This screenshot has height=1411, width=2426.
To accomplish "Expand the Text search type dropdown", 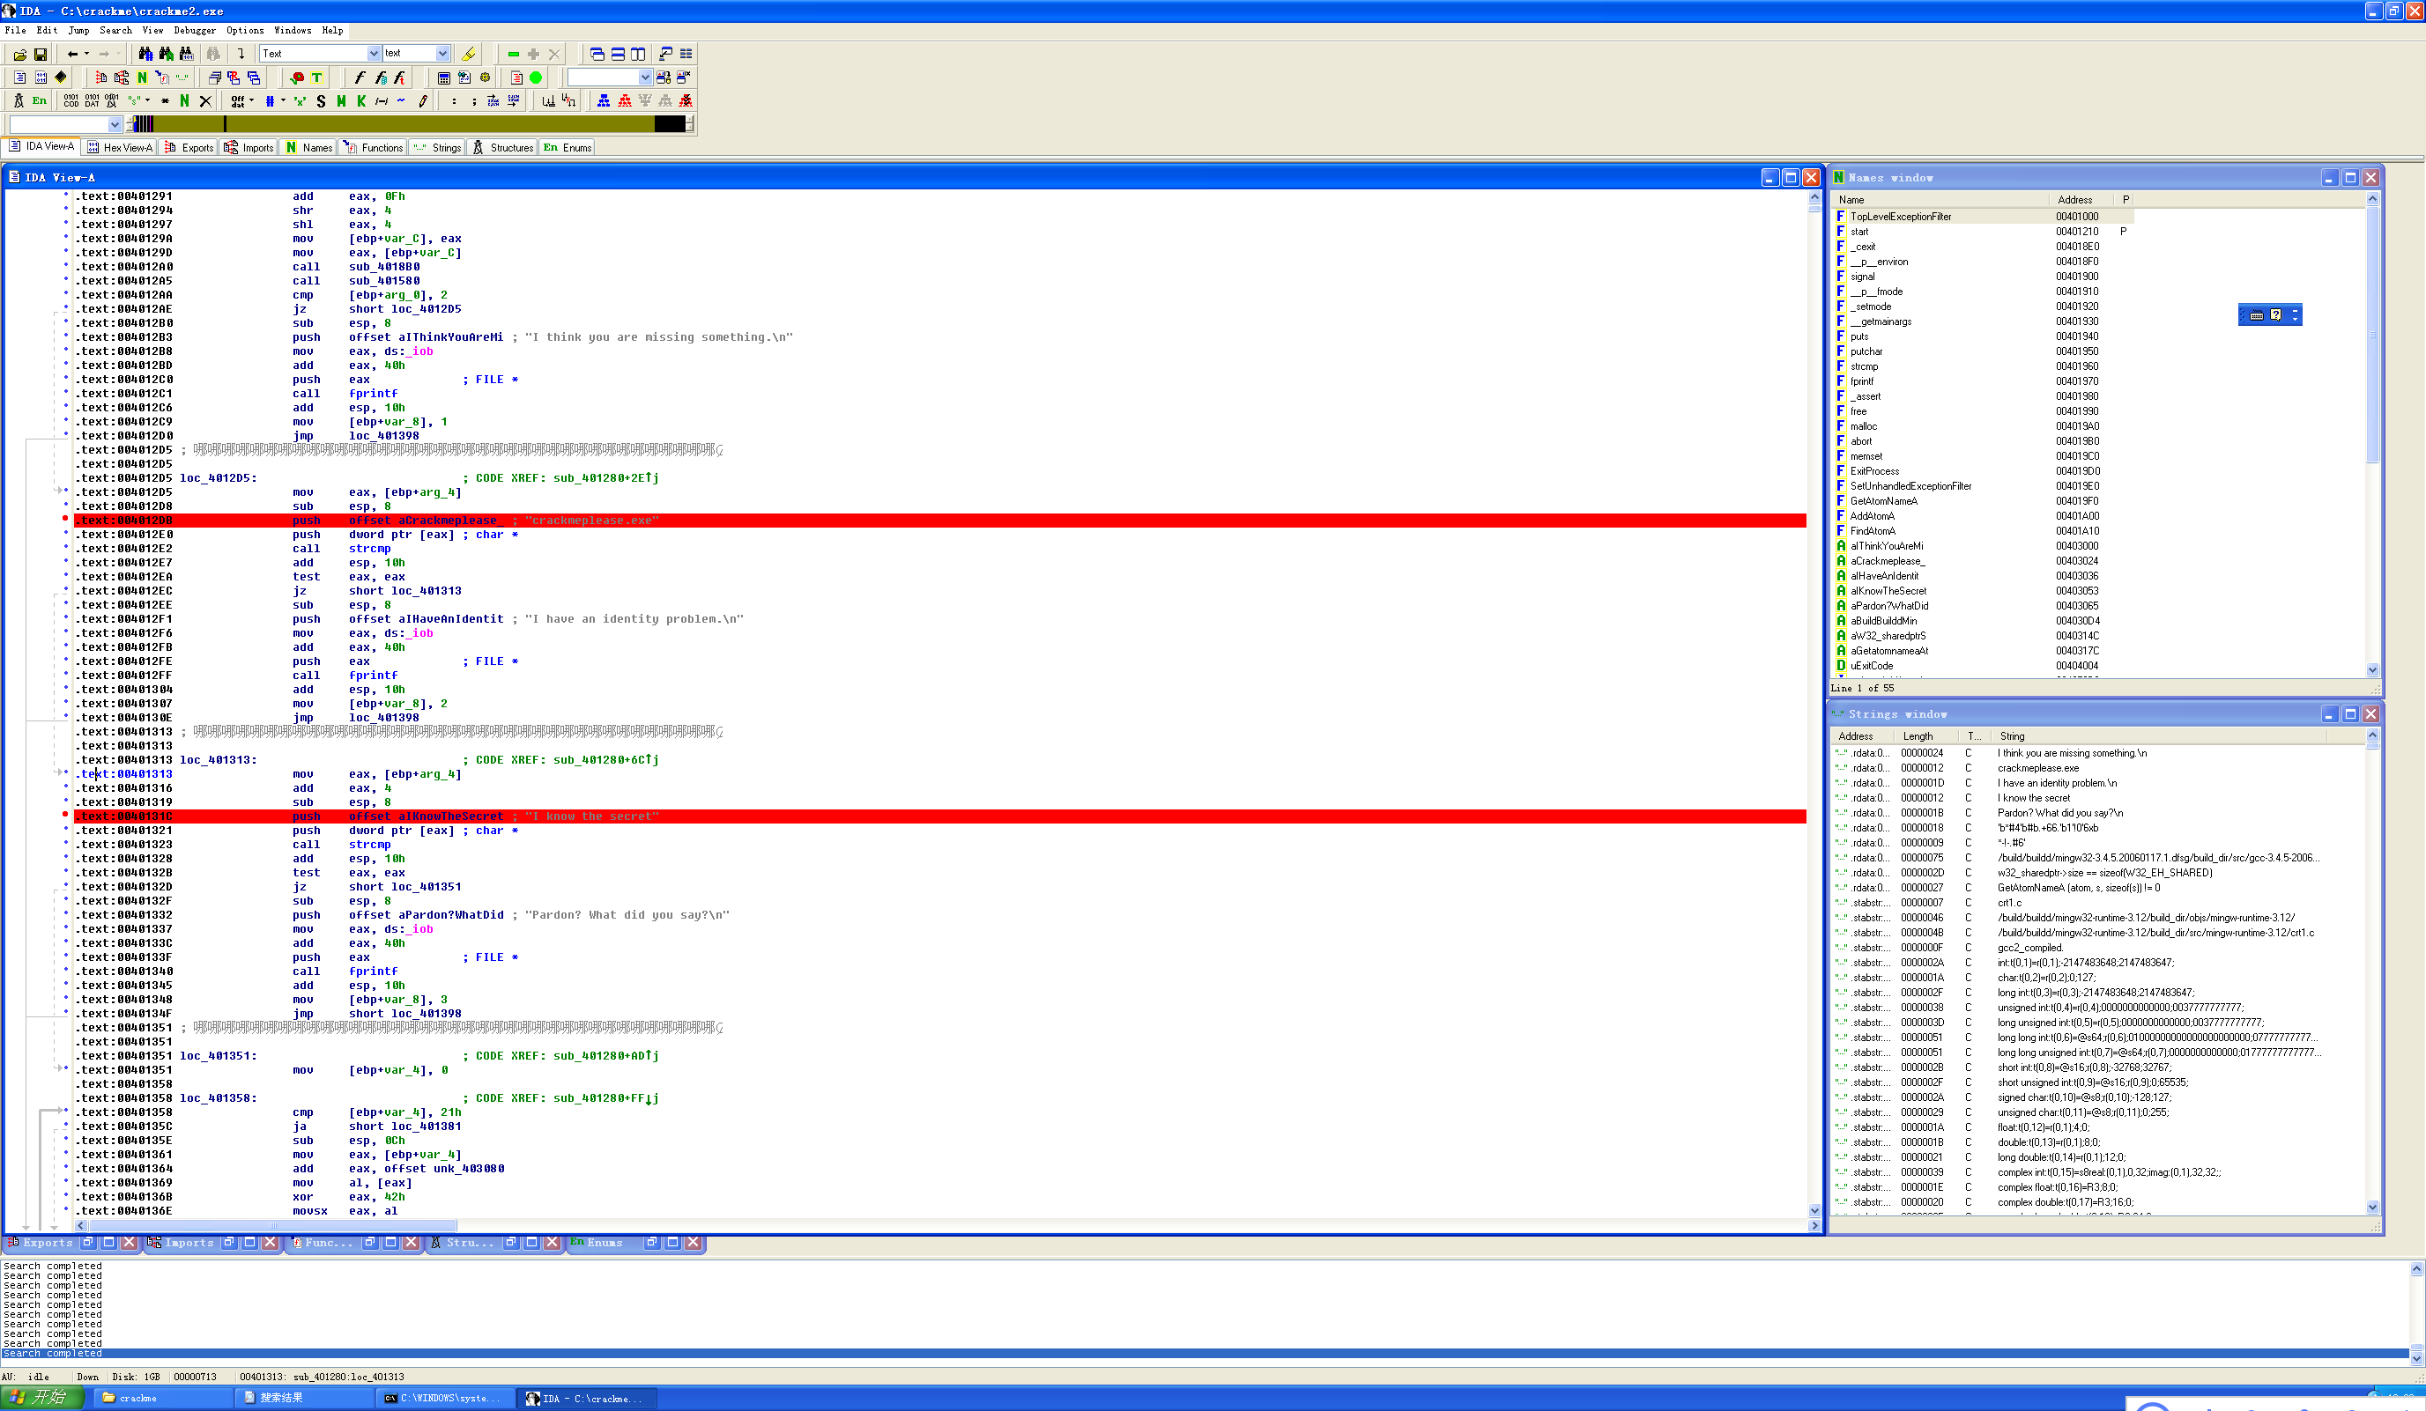I will point(374,54).
